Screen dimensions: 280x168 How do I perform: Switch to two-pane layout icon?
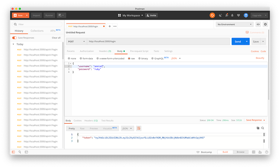pos(254,152)
